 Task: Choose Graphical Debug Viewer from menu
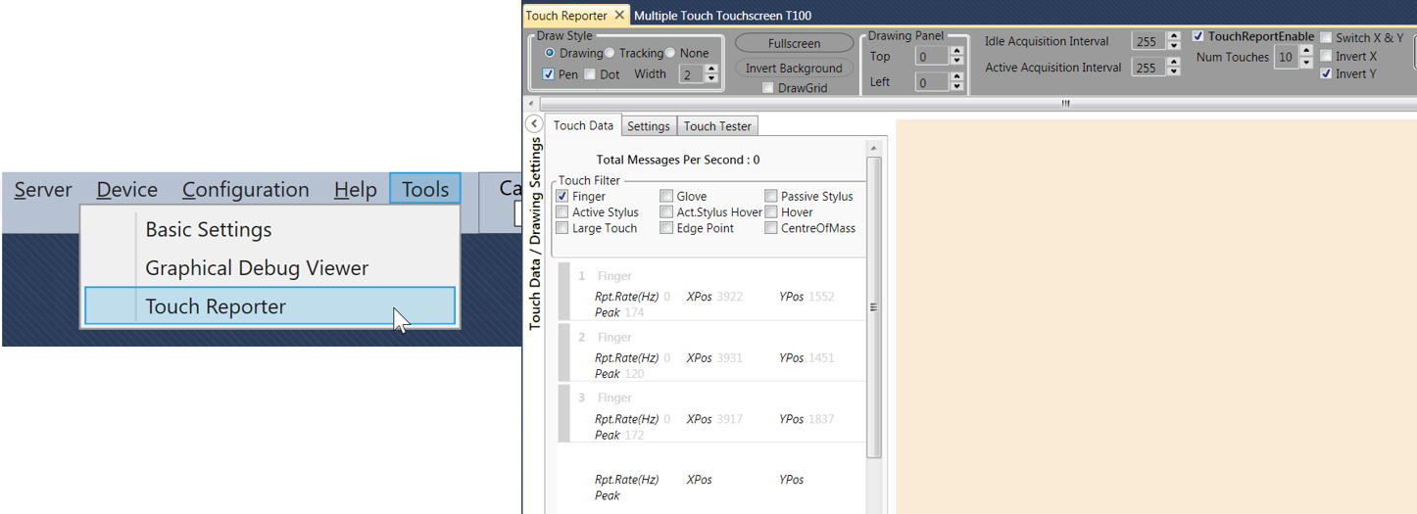click(x=257, y=267)
